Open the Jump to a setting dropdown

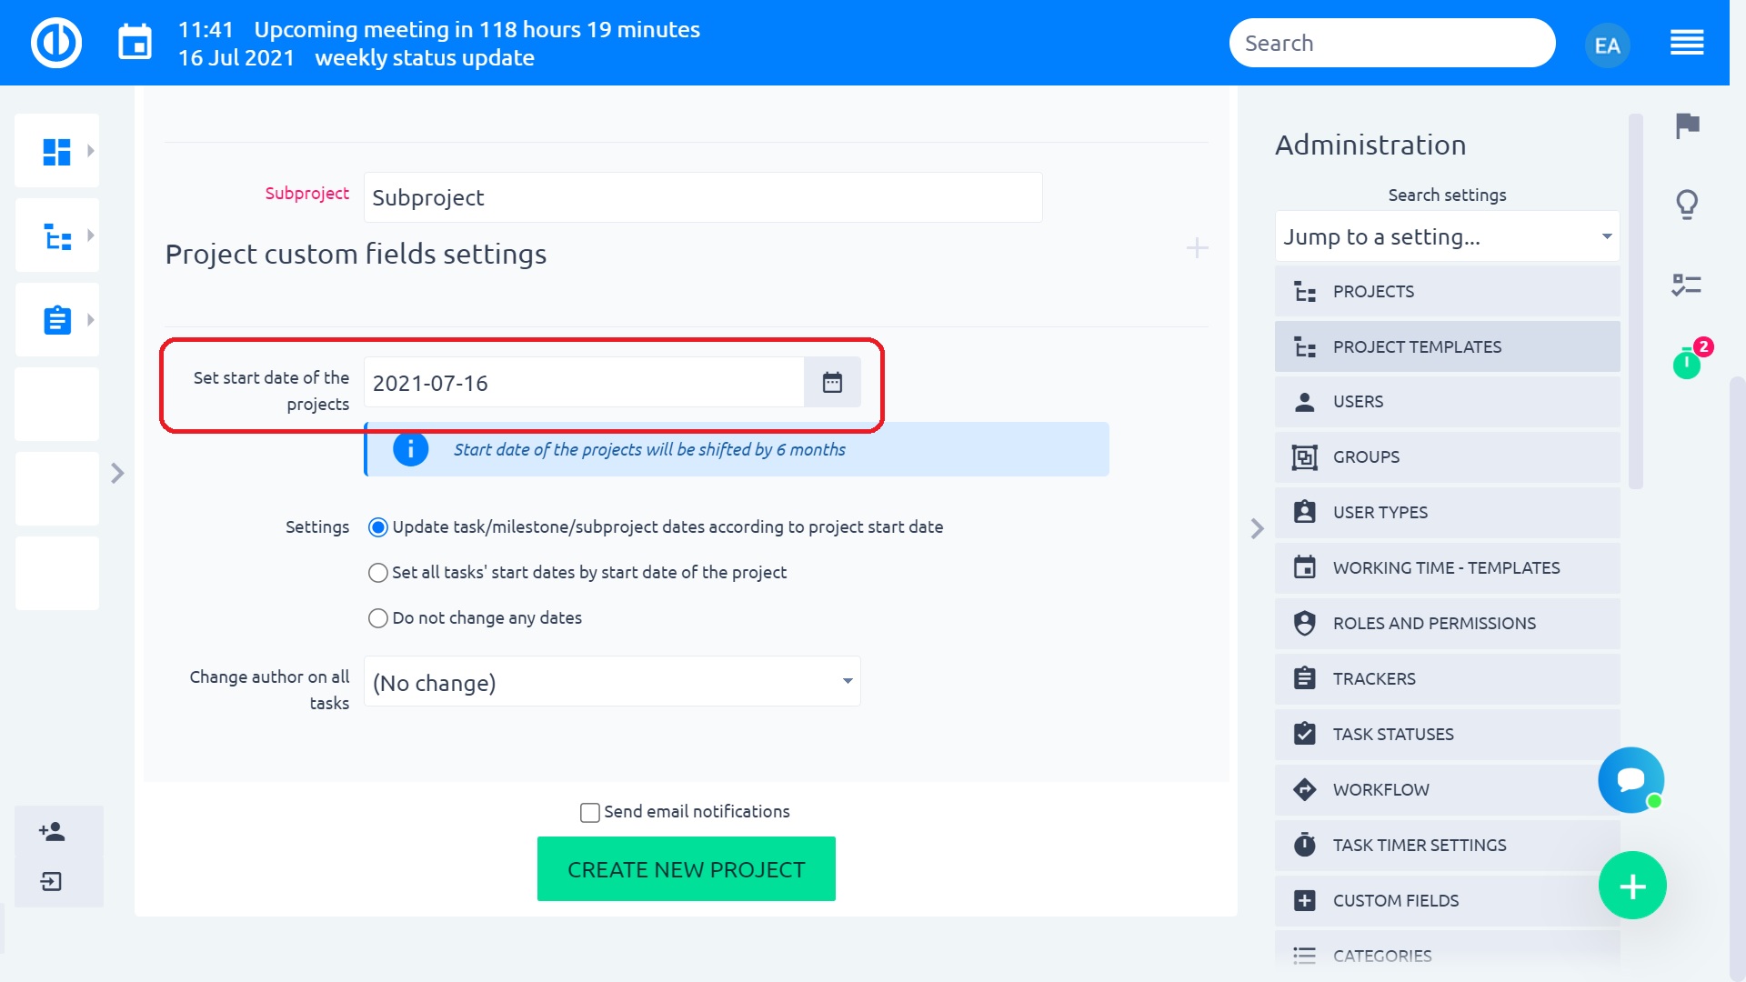tap(1447, 236)
